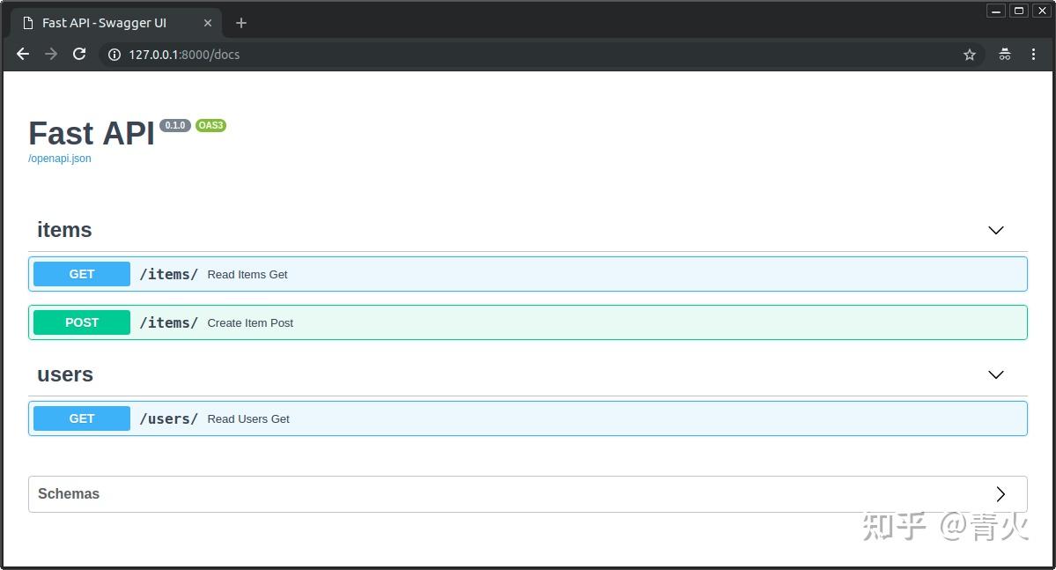This screenshot has height=570, width=1056.
Task: Open the Chrome three-dot menu
Action: 1034,55
